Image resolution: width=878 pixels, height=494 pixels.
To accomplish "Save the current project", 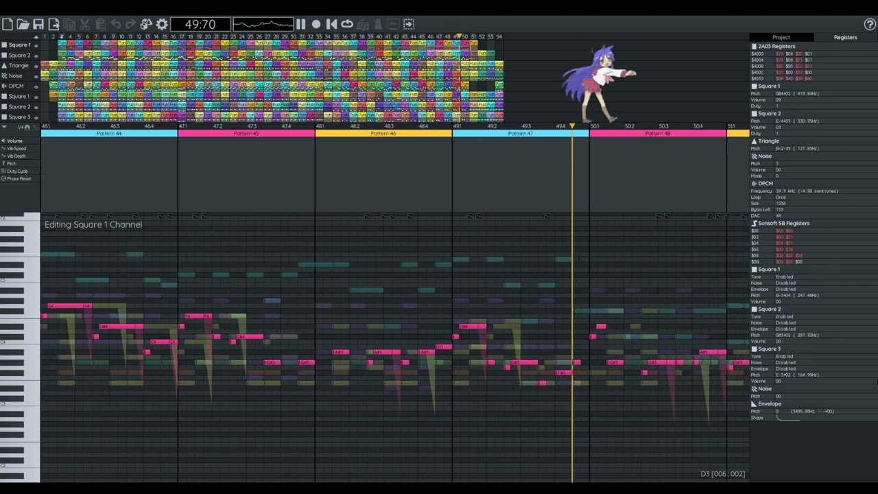I will pos(38,24).
